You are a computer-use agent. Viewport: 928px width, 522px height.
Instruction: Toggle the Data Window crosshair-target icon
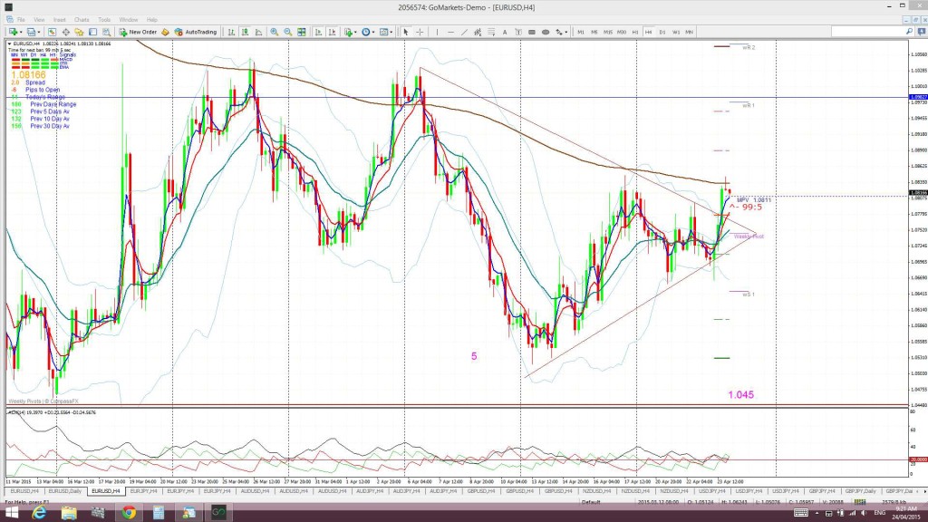point(65,32)
